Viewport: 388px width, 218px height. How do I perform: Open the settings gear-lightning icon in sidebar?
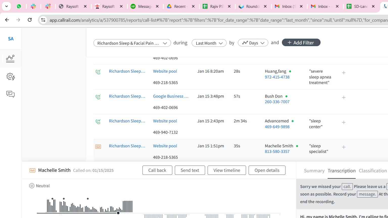pos(10,76)
